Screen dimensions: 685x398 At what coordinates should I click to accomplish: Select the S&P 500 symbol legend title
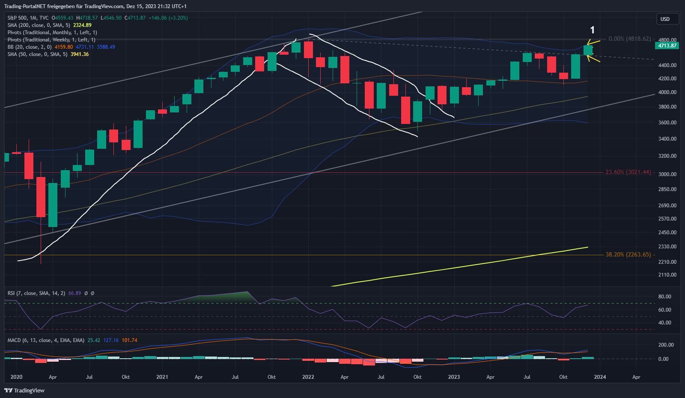coord(28,18)
